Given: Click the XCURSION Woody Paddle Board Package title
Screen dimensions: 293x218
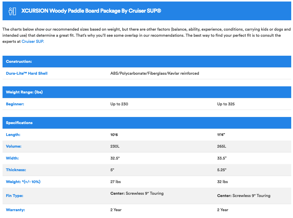Looking at the screenshot, I should (91, 11).
